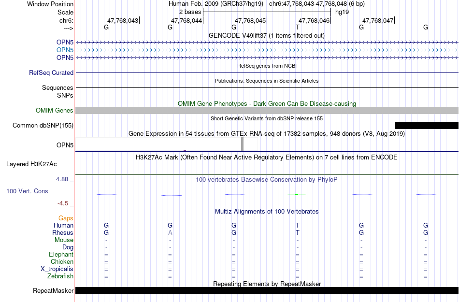
Task: Open RefSeq genes from NCBI track title
Action: tap(267, 66)
